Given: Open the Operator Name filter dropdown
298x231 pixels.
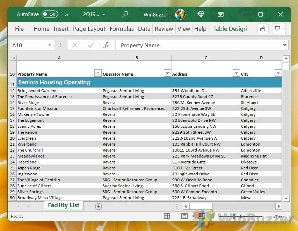Looking at the screenshot, I should (167, 73).
